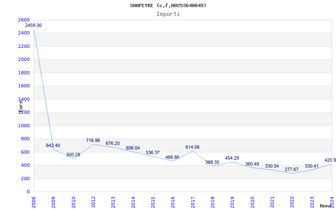This screenshot has width=336, height=210.
Task: Click the 716.96 data point label
Action: coord(93,140)
